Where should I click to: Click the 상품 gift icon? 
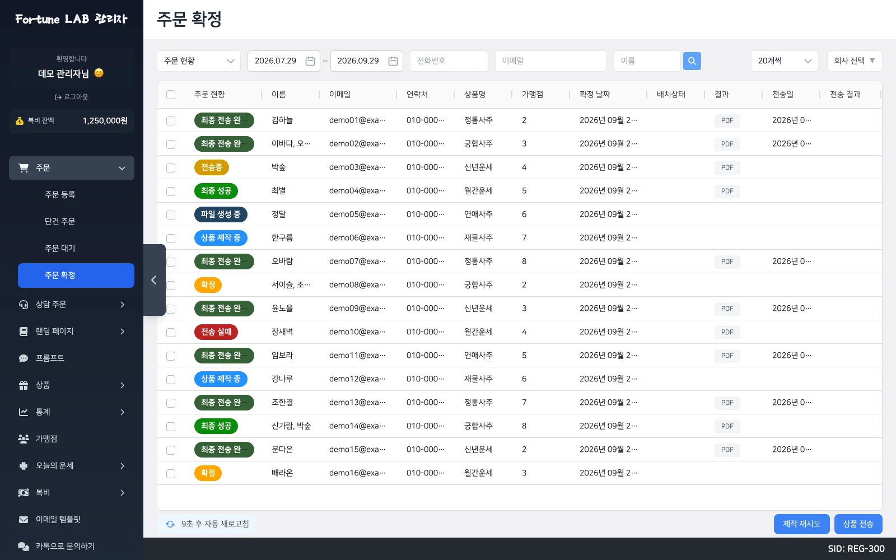24,385
